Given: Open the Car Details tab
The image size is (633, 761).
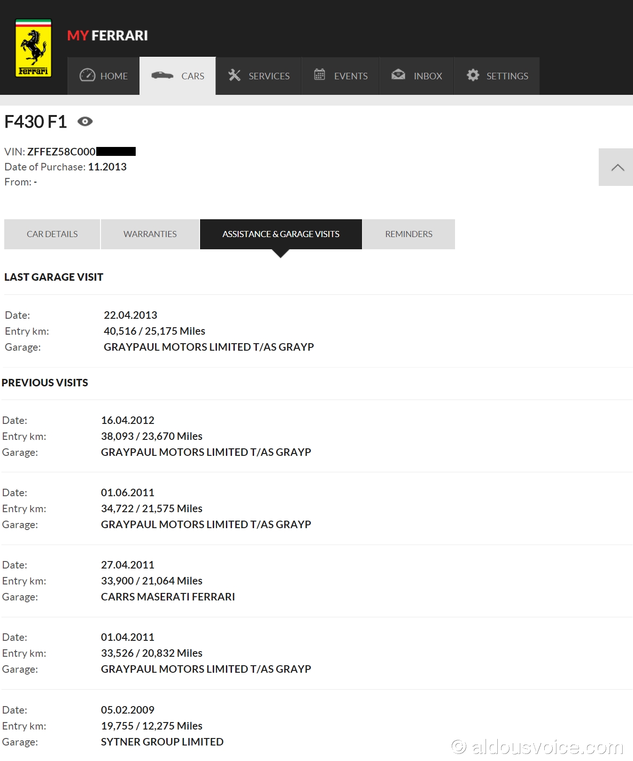Looking at the screenshot, I should [52, 234].
